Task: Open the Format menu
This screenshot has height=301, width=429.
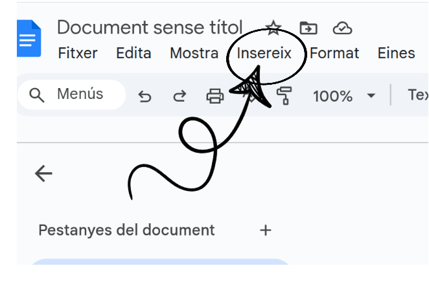Action: click(x=334, y=53)
